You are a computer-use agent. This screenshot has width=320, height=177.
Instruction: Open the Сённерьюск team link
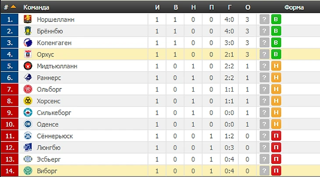tap(55, 136)
